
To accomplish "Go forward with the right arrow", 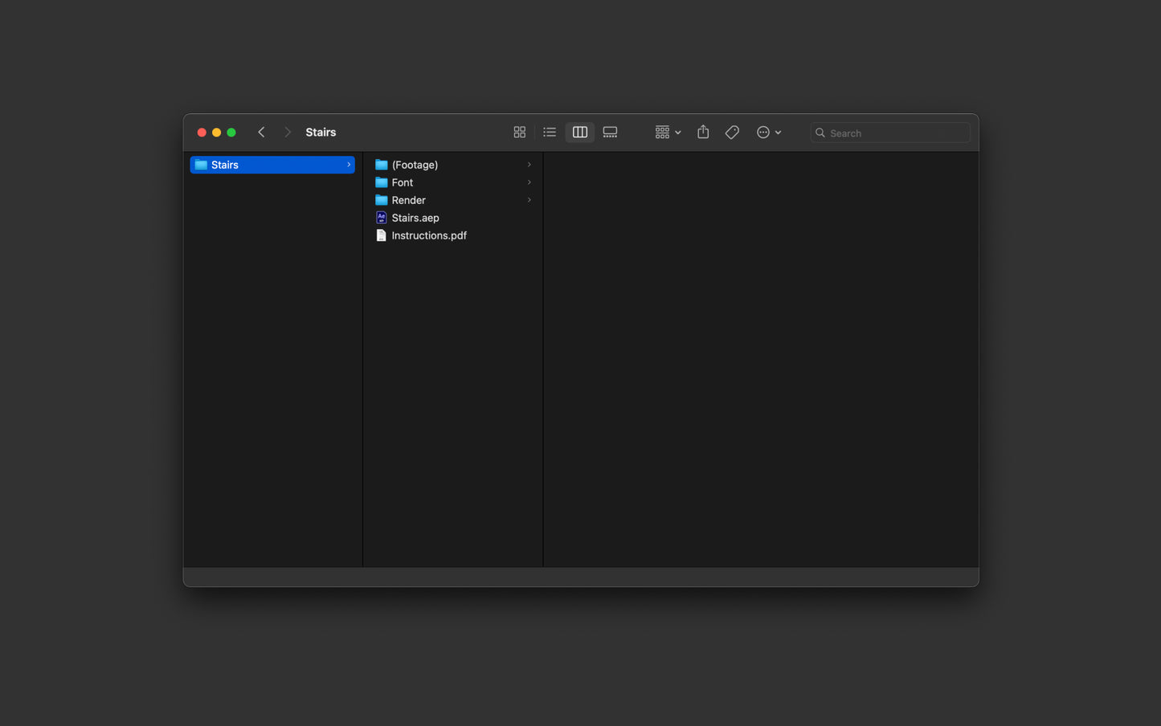I will pos(288,133).
